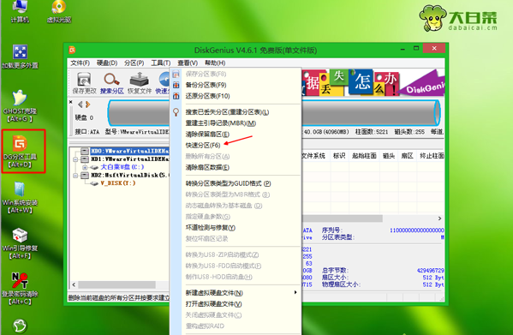The image size is (513, 335).
Task: Expand the 大白菜U盘 (C:) tree node
Action: tap(85, 167)
